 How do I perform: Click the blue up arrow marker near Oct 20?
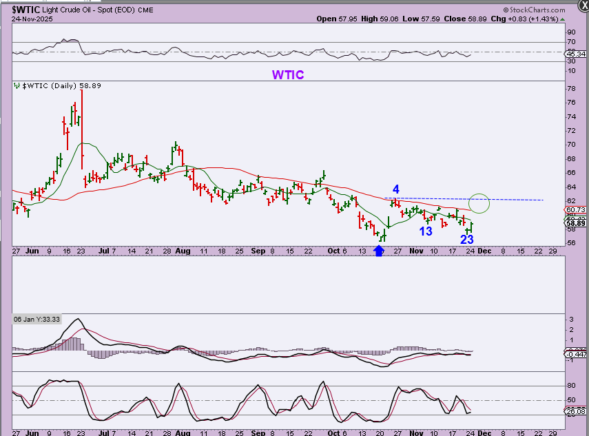point(379,251)
